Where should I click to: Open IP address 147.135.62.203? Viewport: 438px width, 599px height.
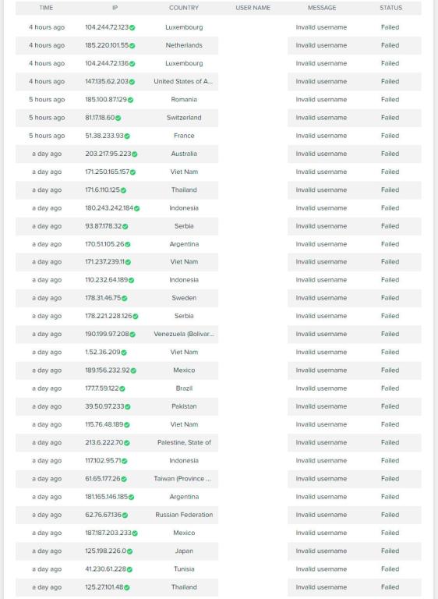pyautogui.click(x=107, y=81)
